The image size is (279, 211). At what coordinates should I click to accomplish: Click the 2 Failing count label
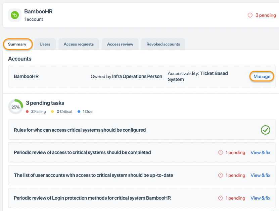(38, 112)
